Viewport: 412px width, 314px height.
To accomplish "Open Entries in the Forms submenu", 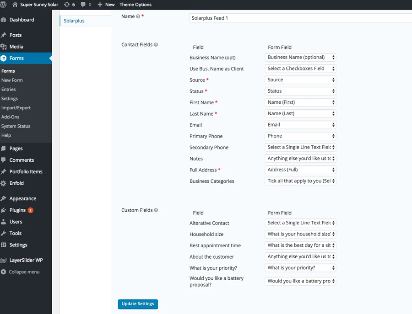I will (x=8, y=90).
